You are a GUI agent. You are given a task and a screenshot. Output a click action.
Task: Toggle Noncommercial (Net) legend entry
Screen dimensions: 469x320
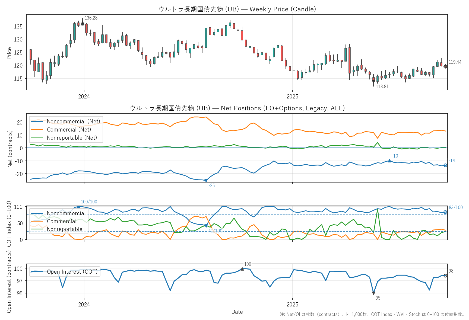coord(73,121)
